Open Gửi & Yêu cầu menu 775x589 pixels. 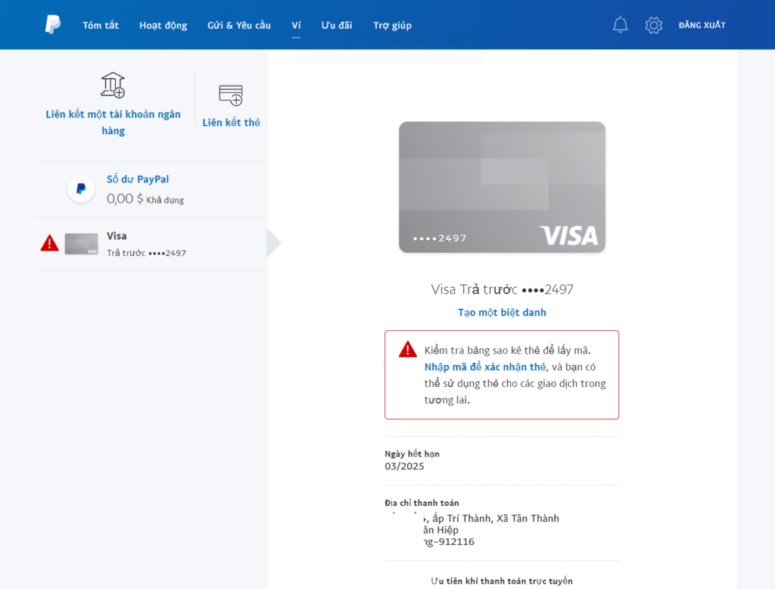pyautogui.click(x=238, y=26)
